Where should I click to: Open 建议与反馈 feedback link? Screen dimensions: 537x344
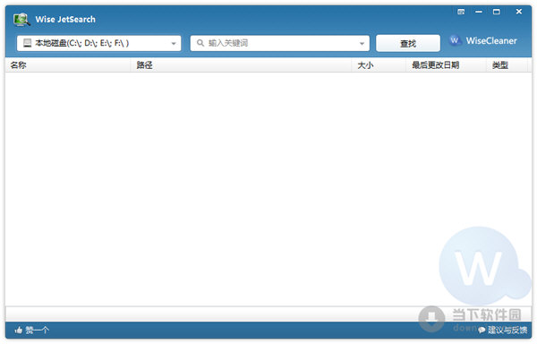point(507,330)
